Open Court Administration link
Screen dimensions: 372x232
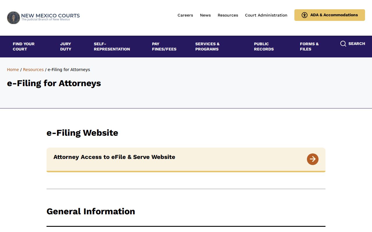tap(266, 15)
